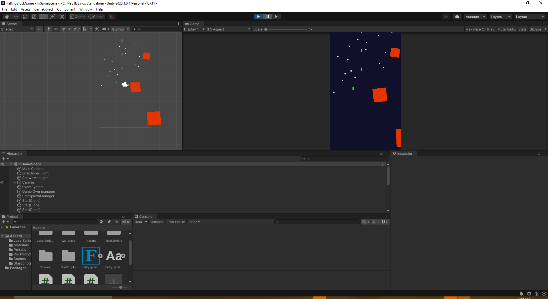Click the Hierarchy search field
548x299 pixels.
tap(345, 159)
